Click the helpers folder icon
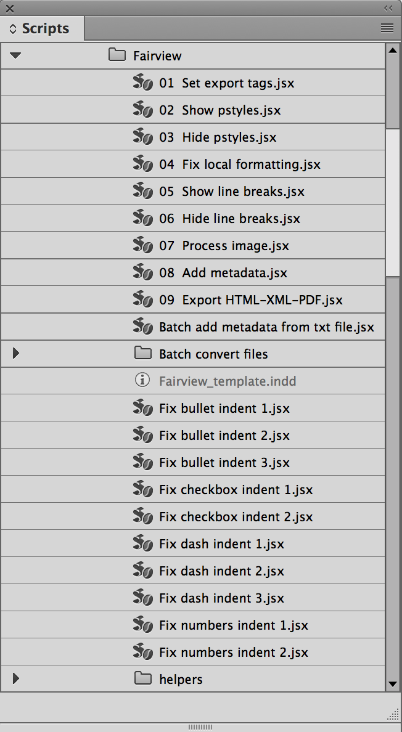The width and height of the screenshot is (402, 732). 143,679
